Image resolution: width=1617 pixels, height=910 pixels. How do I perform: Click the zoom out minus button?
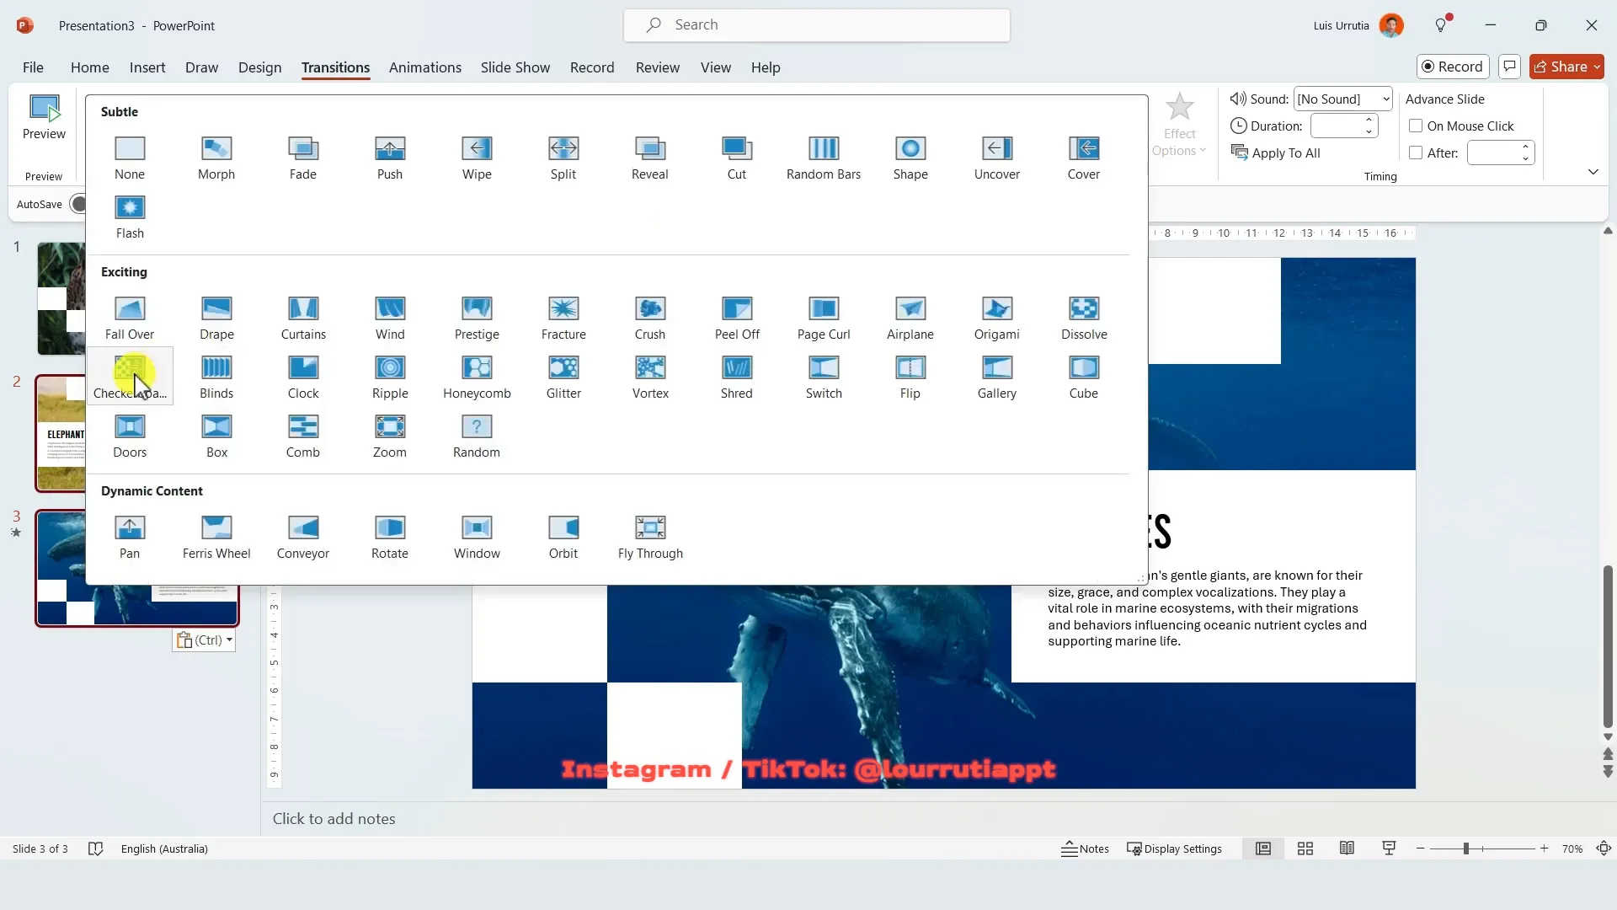point(1421,848)
